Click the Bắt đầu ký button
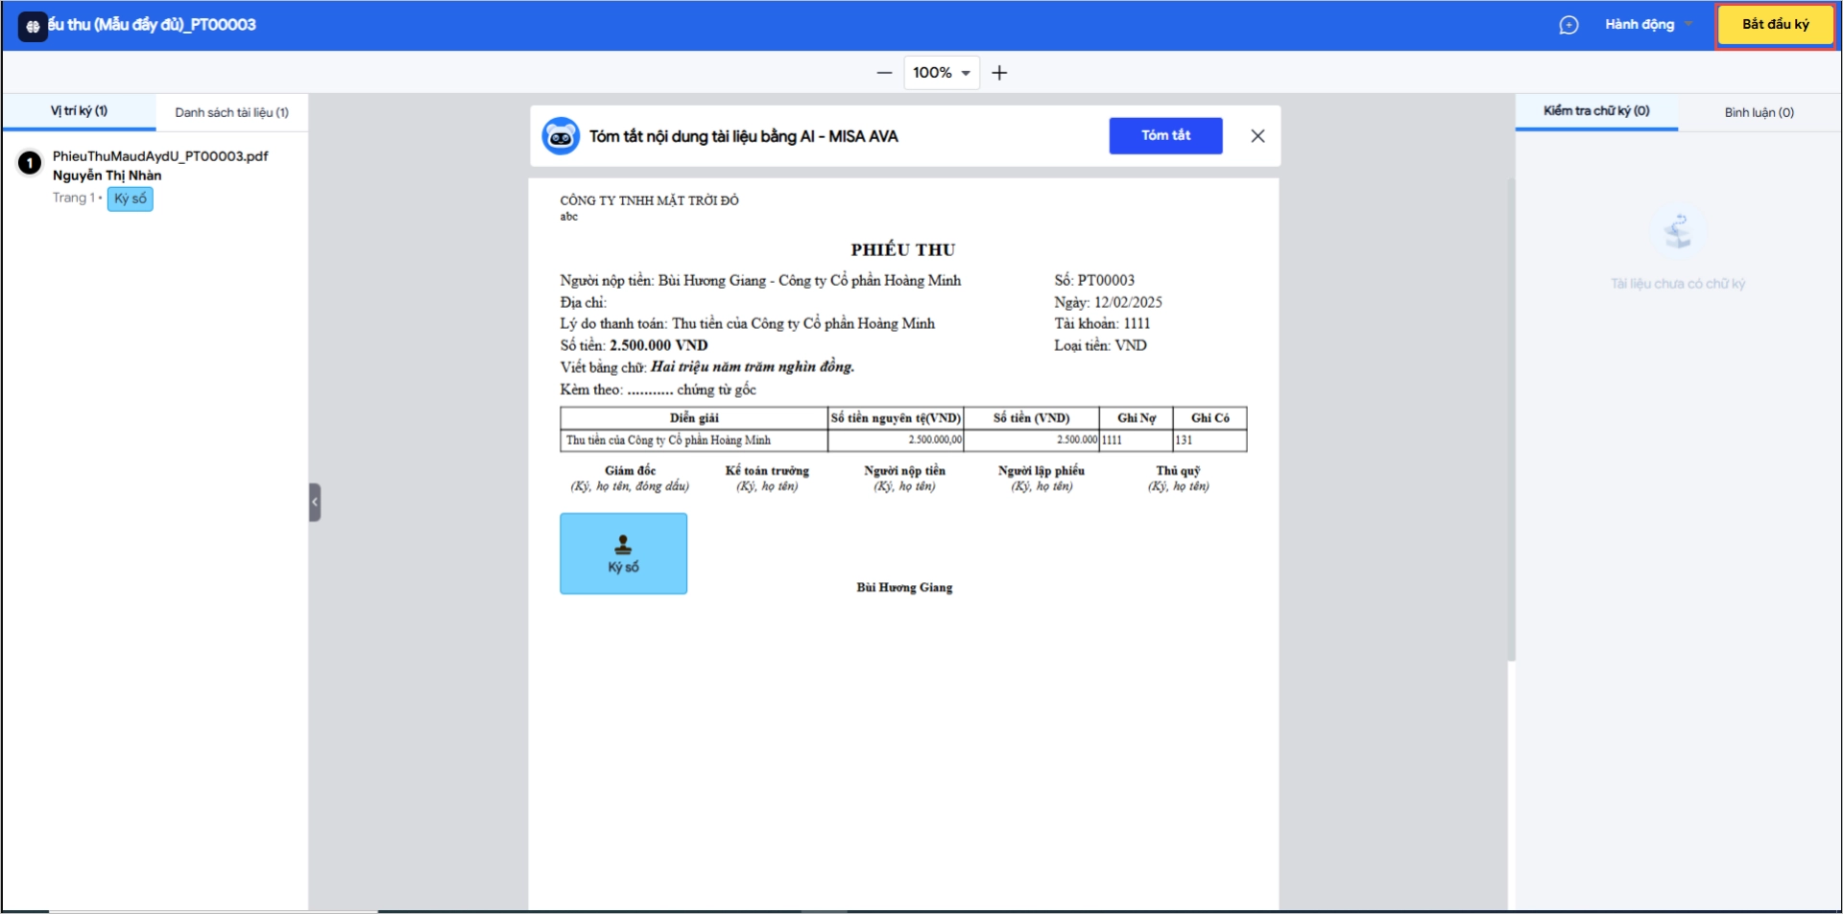Screen dimensions: 1843x914 tap(1775, 25)
